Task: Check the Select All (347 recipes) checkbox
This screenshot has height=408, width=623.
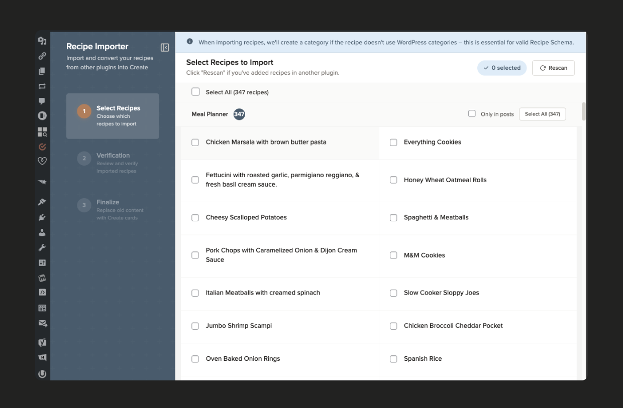Action: (x=195, y=92)
